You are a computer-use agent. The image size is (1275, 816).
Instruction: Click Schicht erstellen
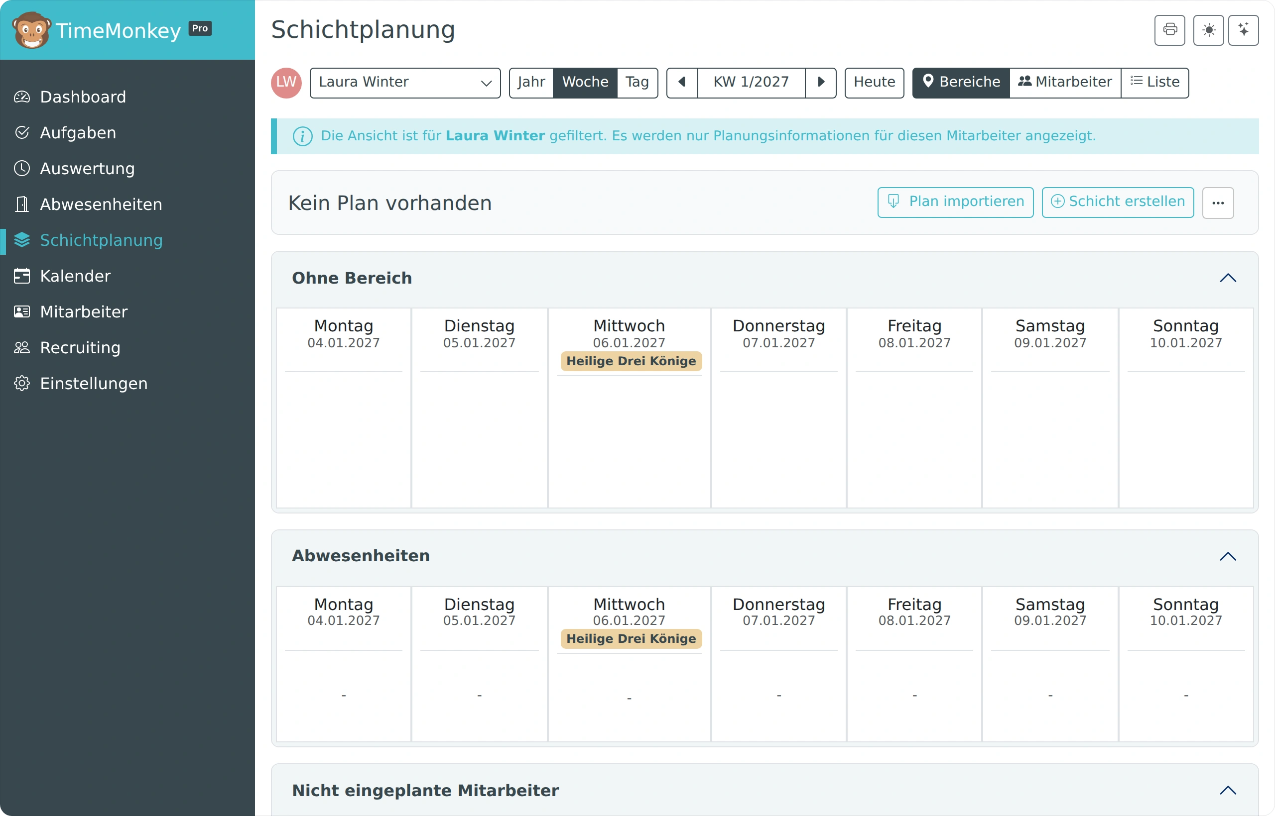(x=1118, y=203)
